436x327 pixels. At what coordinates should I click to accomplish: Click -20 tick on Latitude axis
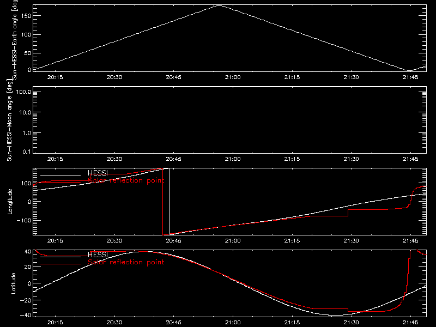26,300
